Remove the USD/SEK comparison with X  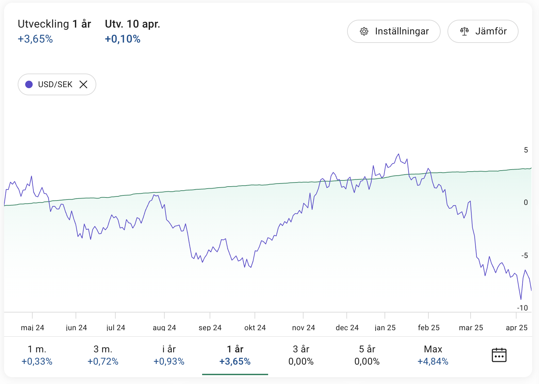pyautogui.click(x=83, y=84)
